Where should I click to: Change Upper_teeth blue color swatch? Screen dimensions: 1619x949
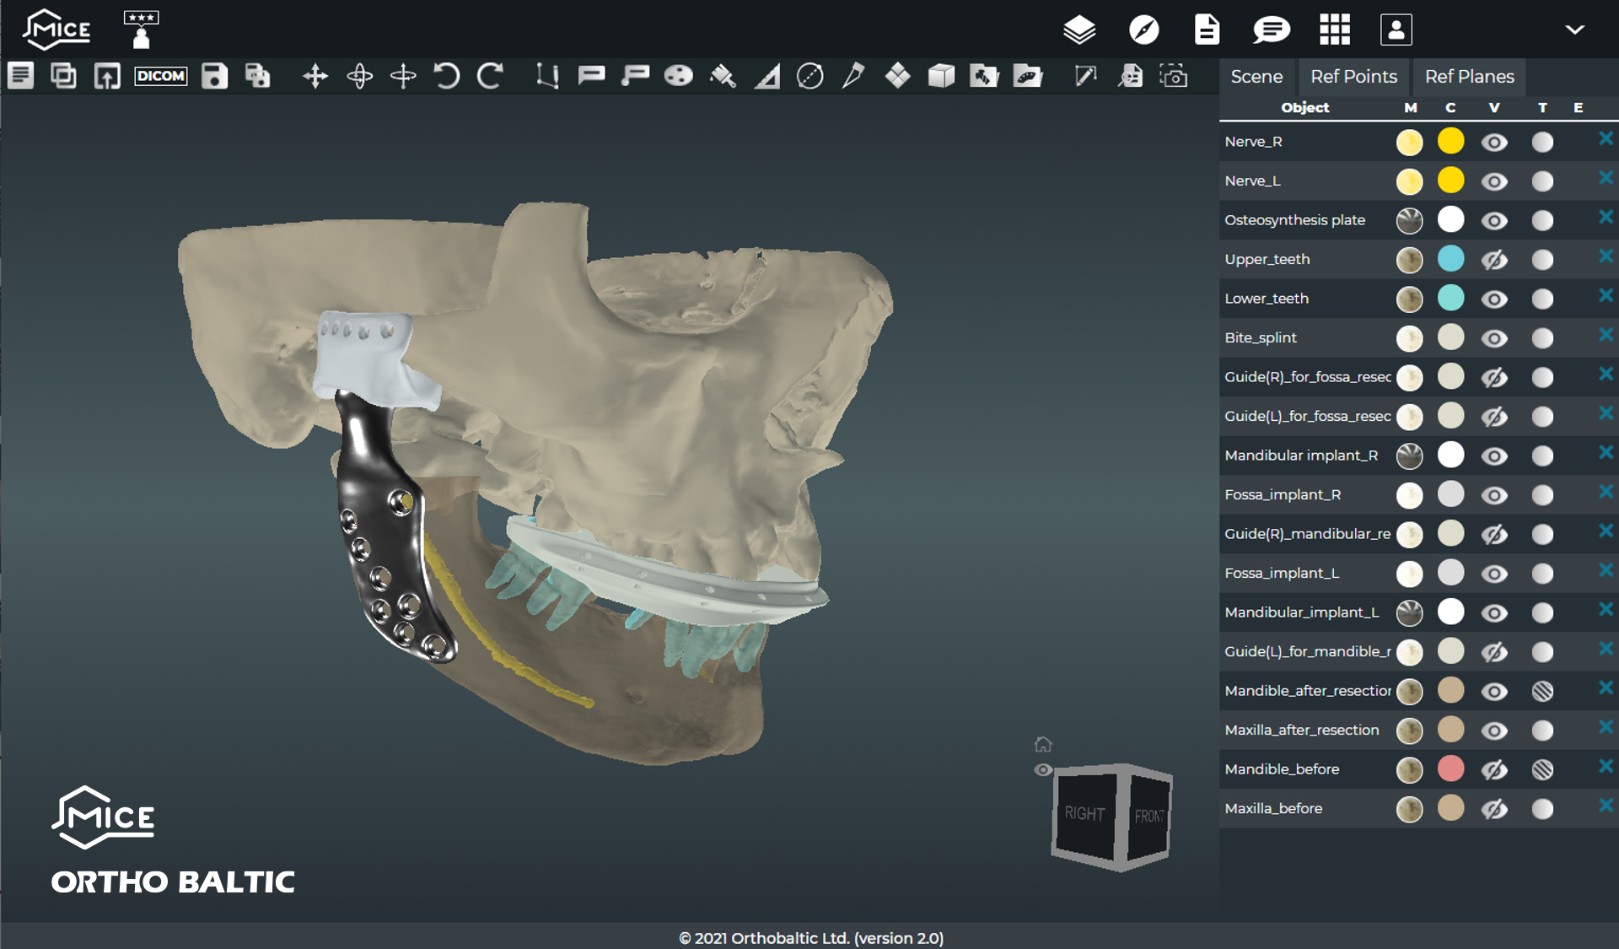(x=1450, y=258)
